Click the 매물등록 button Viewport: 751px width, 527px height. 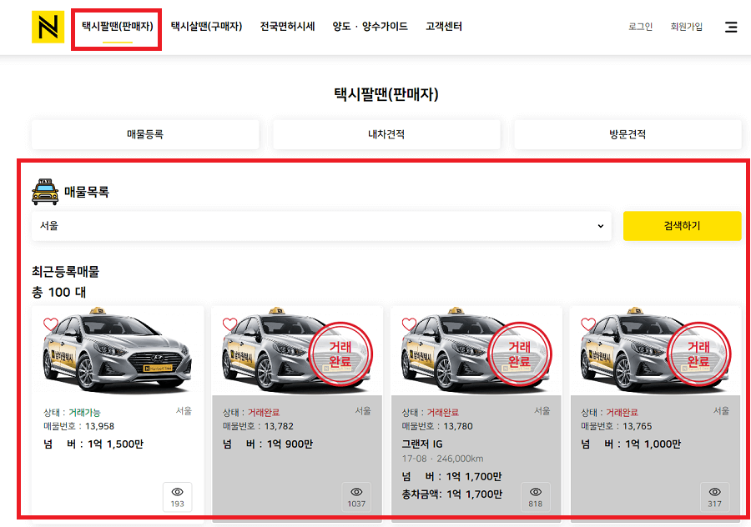click(x=144, y=134)
